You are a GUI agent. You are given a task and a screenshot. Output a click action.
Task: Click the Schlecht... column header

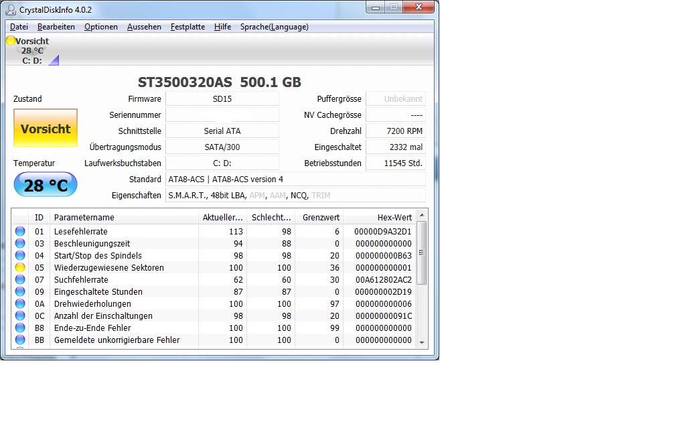pos(271,217)
